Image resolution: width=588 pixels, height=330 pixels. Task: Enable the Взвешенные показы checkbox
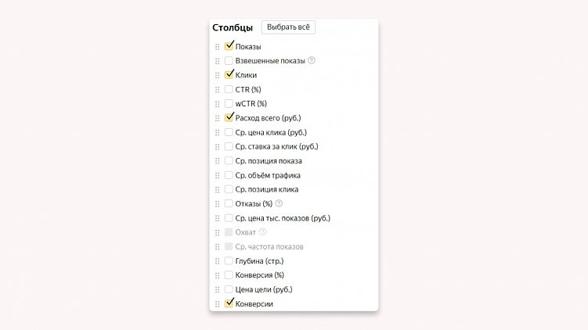pyautogui.click(x=229, y=60)
